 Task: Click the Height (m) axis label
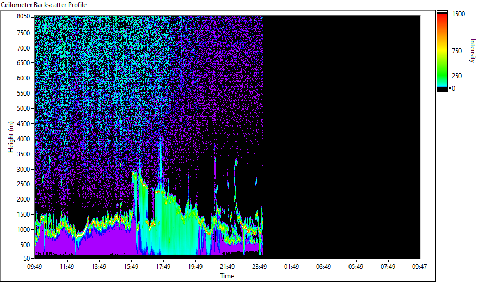[x=11, y=137]
